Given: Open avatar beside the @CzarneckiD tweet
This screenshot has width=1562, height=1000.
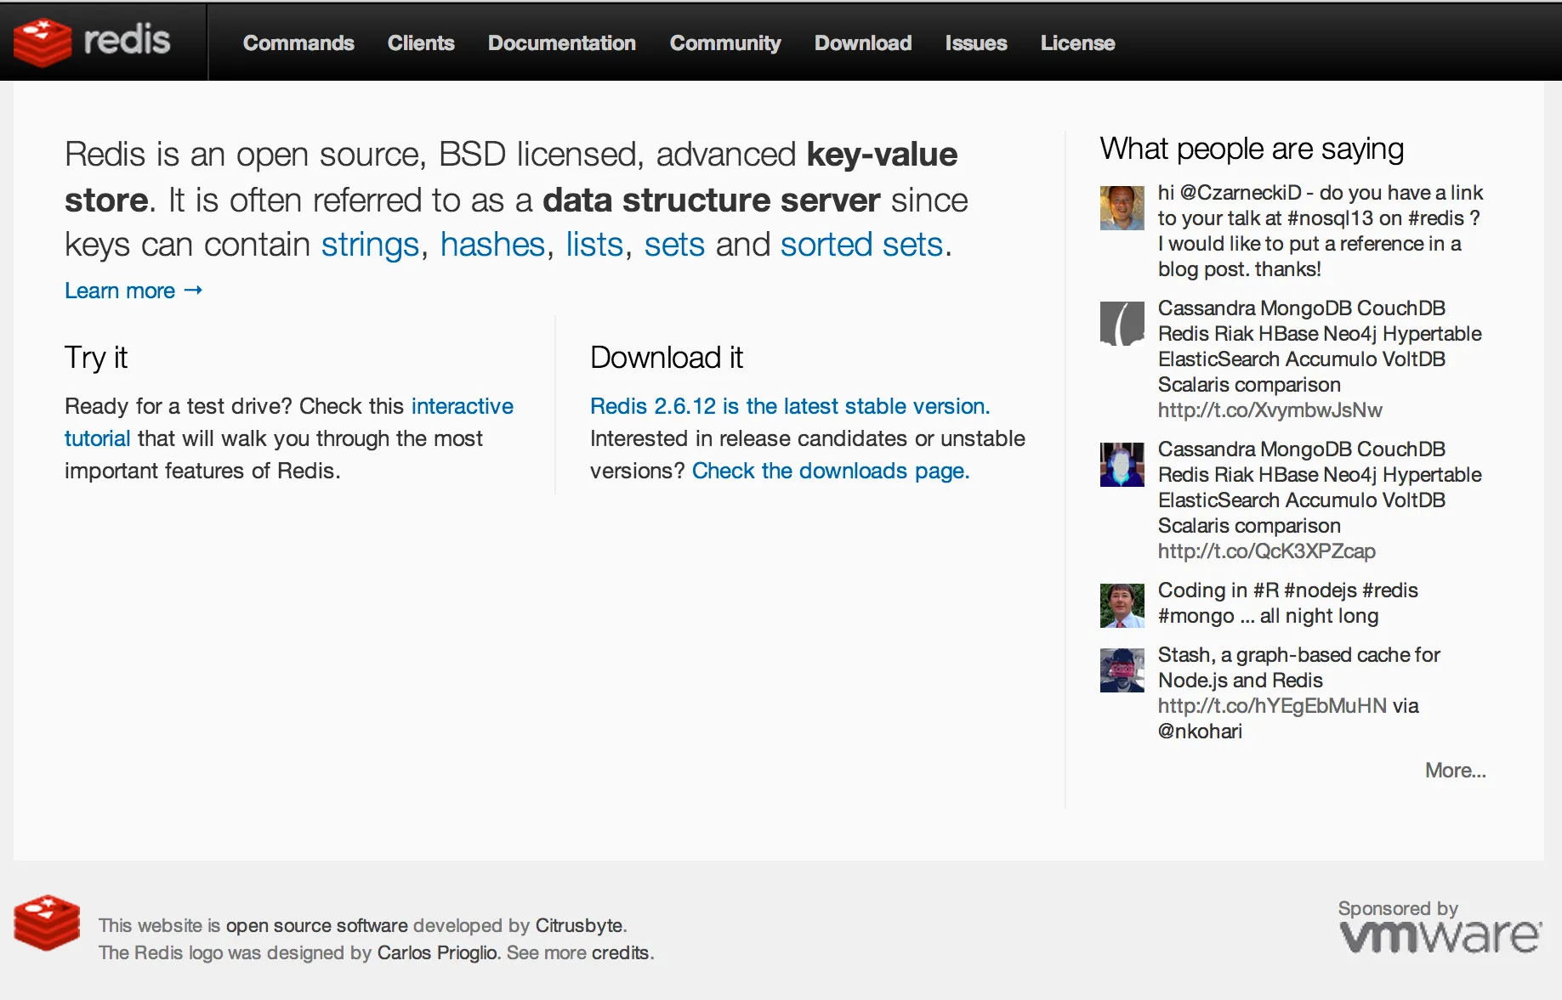Looking at the screenshot, I should click(1122, 208).
